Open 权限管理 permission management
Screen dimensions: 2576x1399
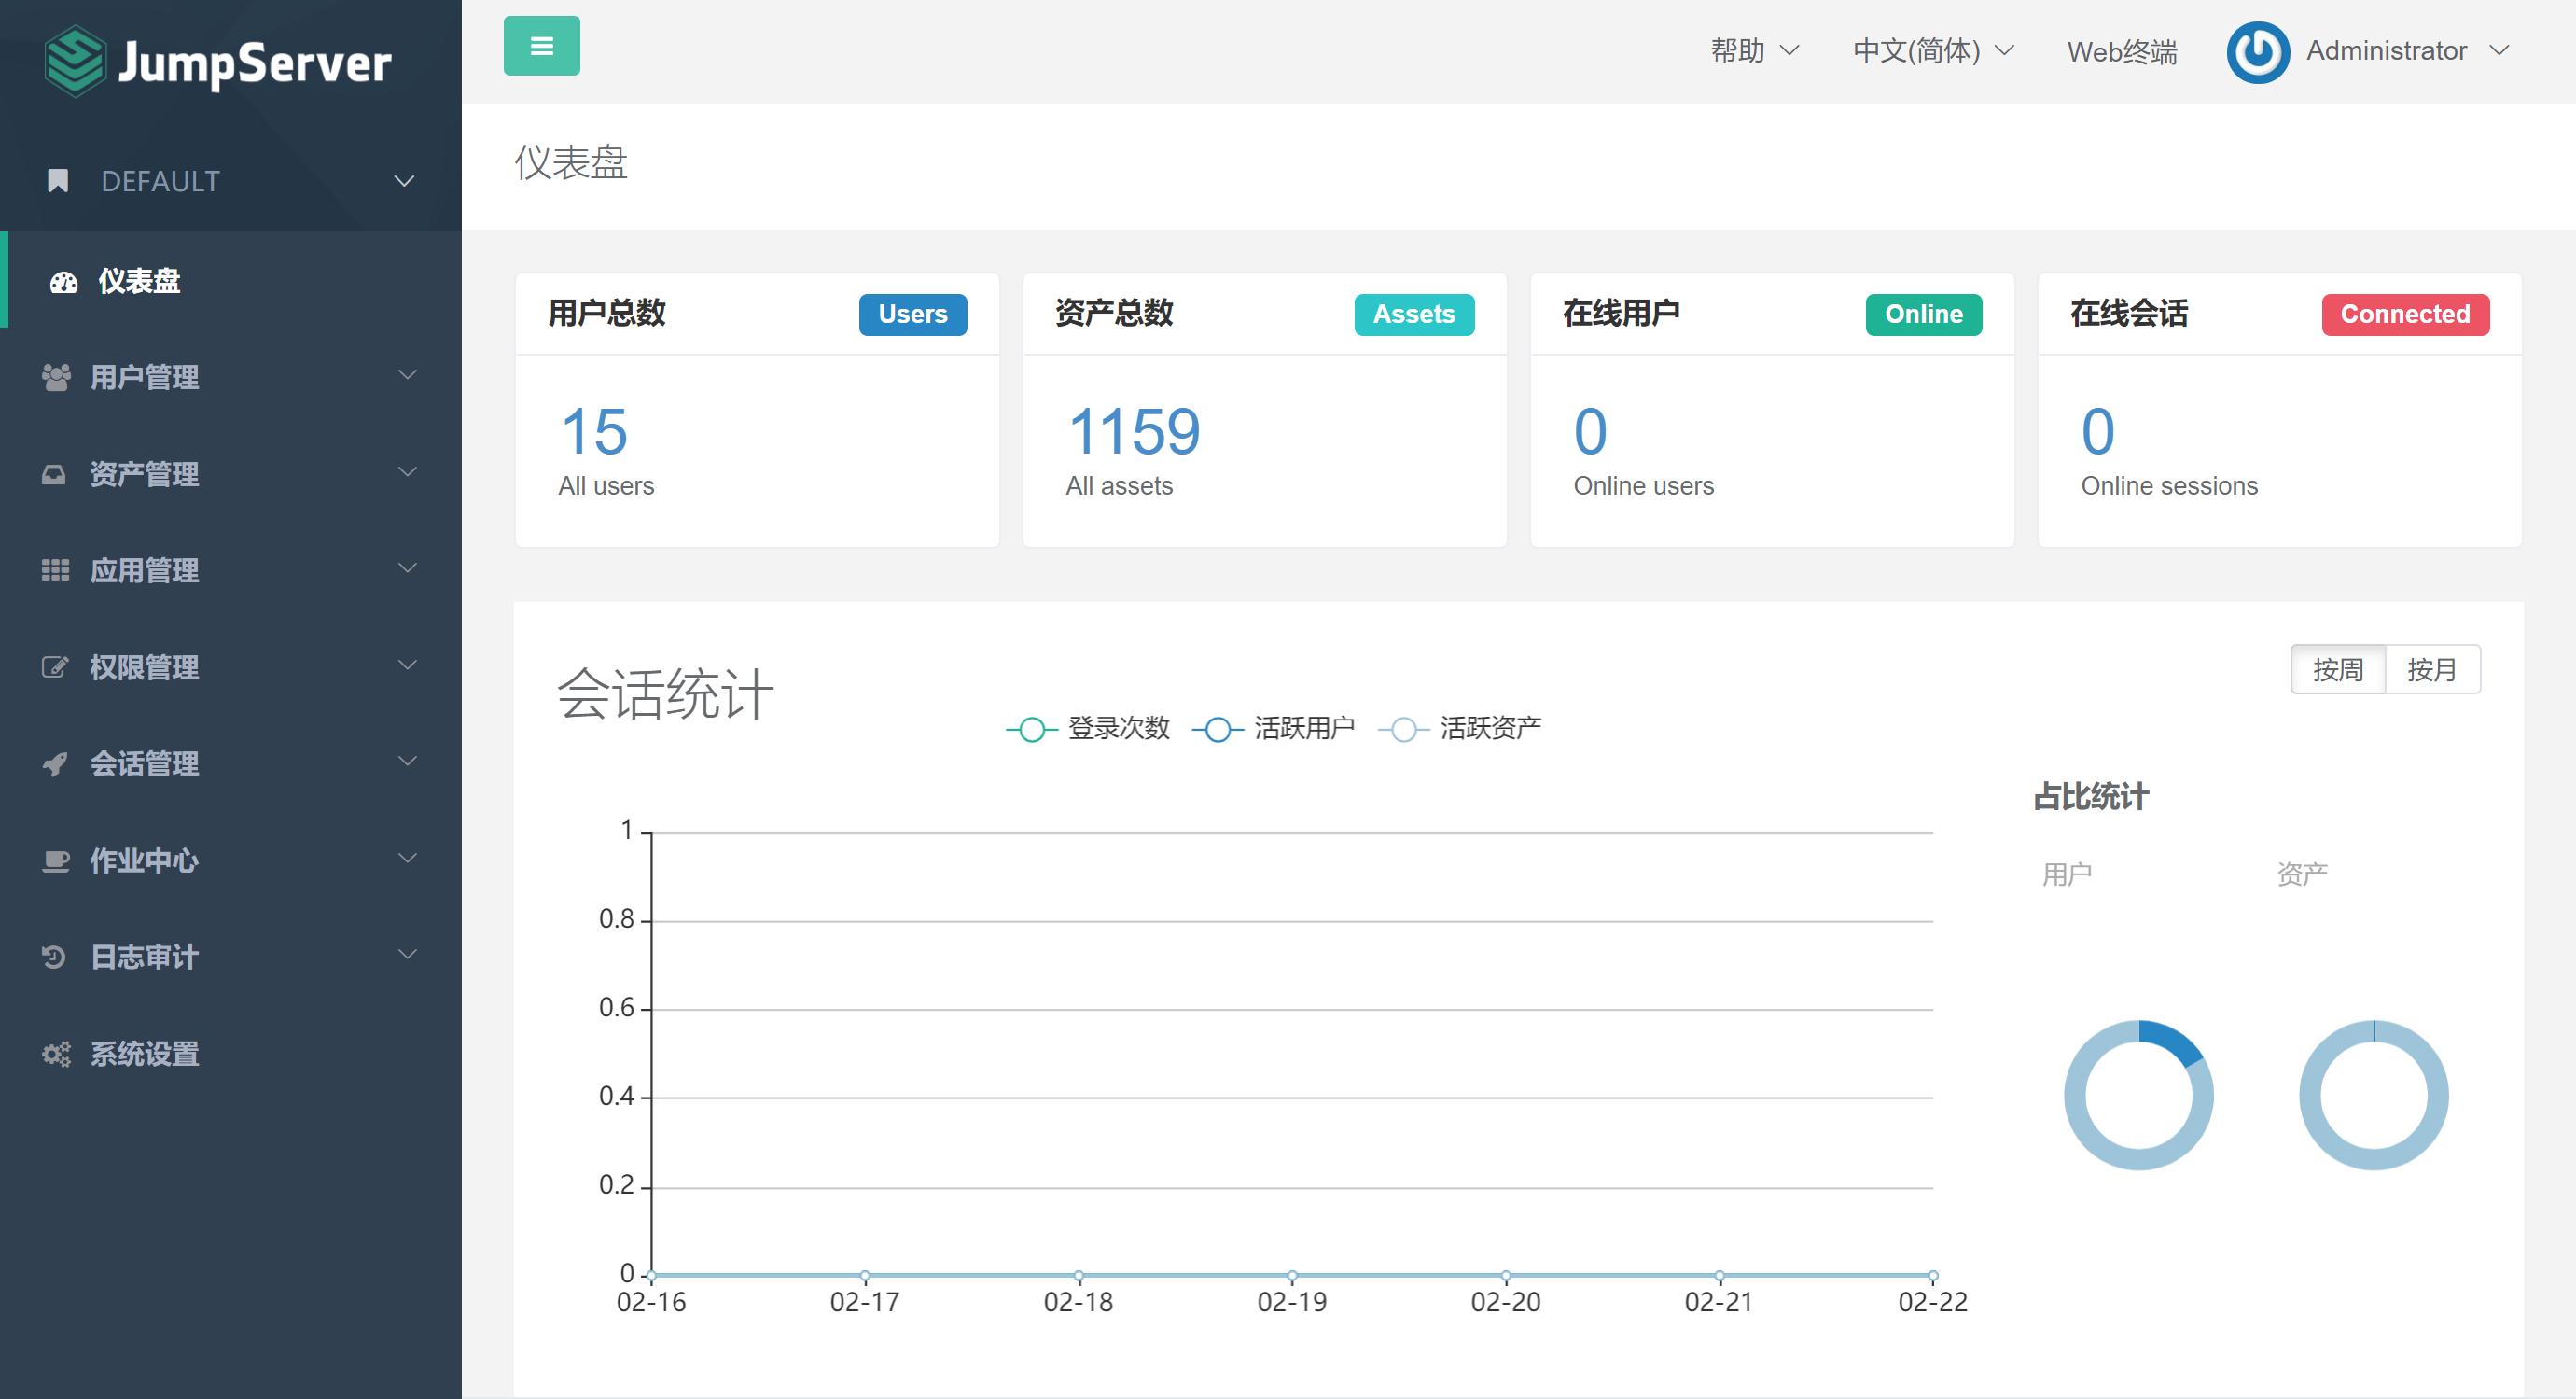click(x=145, y=666)
